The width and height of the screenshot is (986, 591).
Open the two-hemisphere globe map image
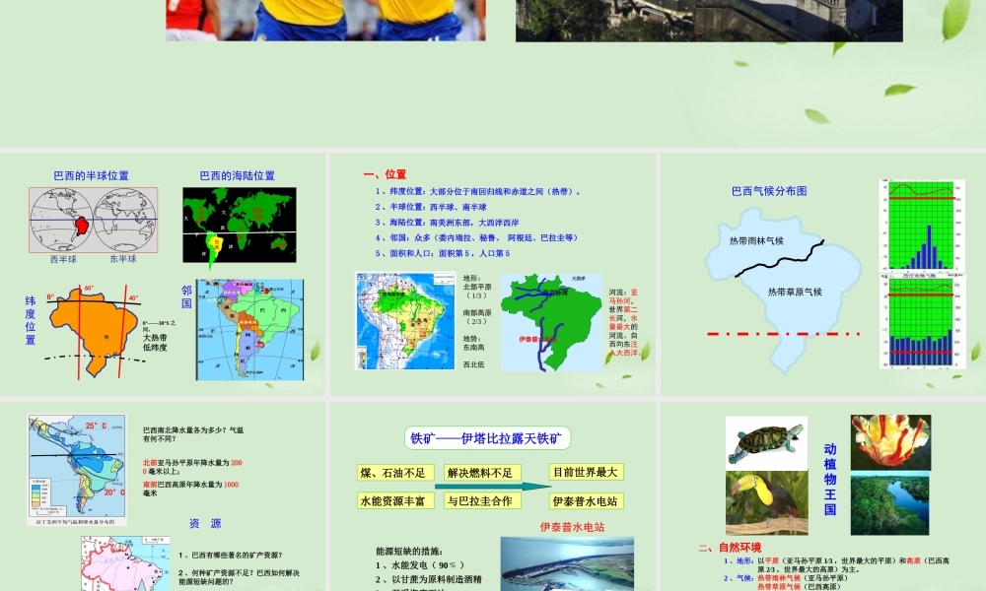(x=93, y=220)
